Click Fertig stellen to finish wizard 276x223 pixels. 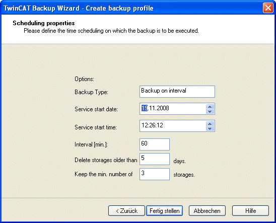(164, 210)
